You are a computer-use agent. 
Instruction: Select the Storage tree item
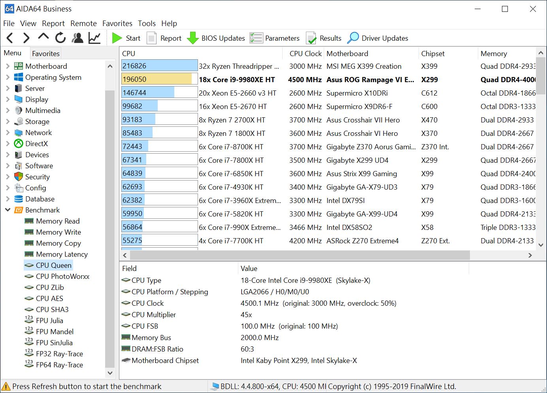tap(37, 121)
